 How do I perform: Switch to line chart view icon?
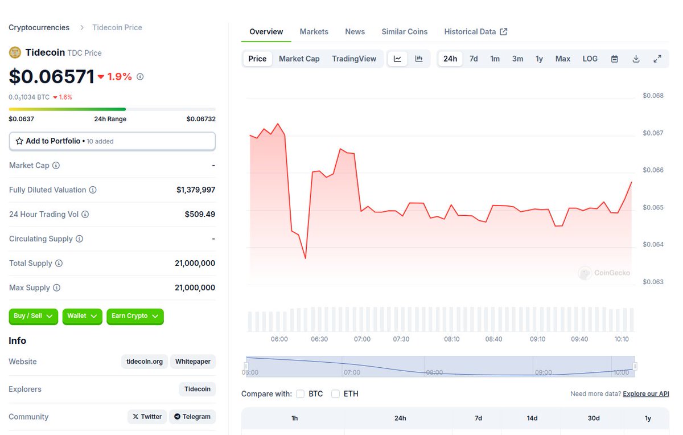coord(397,59)
